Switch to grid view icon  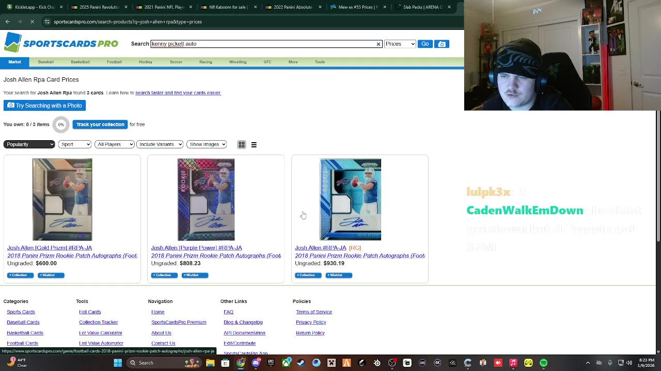[241, 145]
